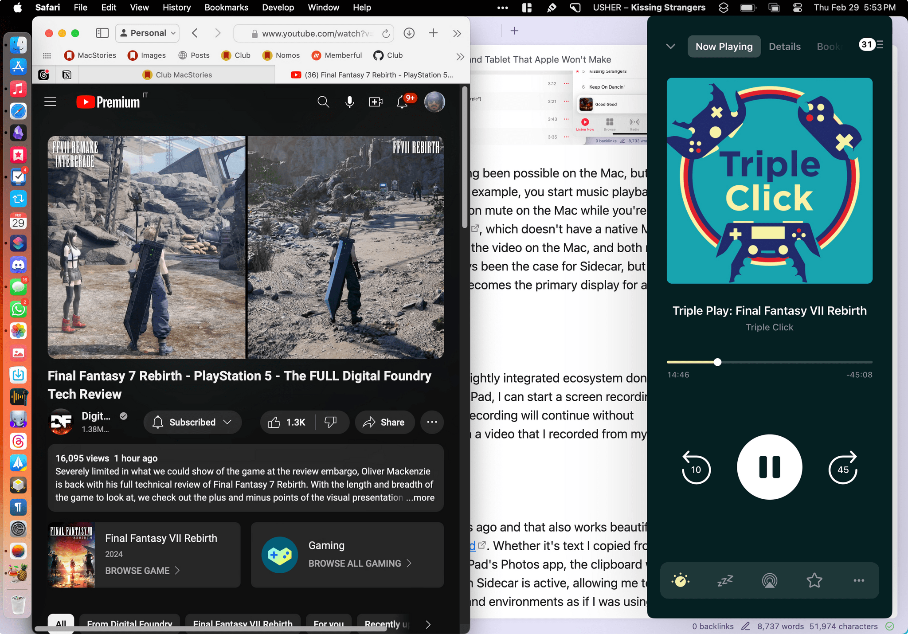Like the Final Fantasy video
908x634 pixels.
[x=287, y=422]
